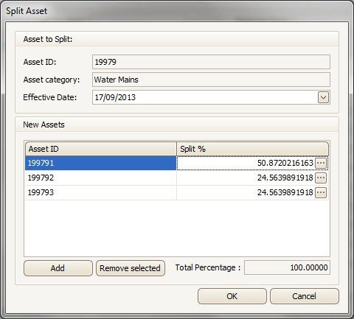The image size is (354, 319).
Task: Open ellipsis editor for 199793 split
Action: pos(321,192)
